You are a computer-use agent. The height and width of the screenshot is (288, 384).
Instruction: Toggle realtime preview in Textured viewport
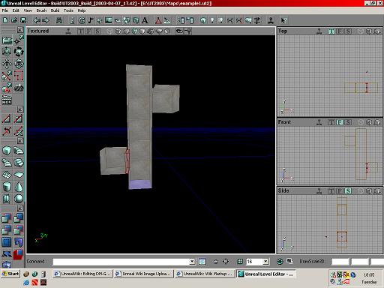click(68, 31)
